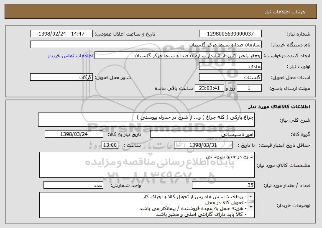Click the buyer organization name field
The height and width of the screenshot is (228, 322).
click(146, 45)
